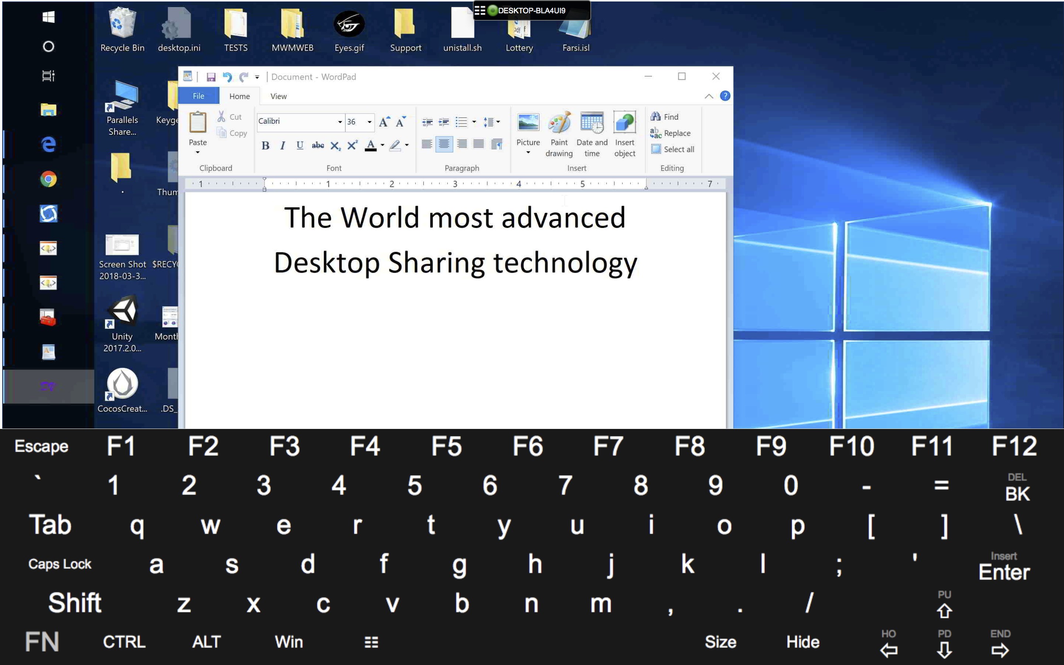Image resolution: width=1064 pixels, height=665 pixels.
Task: Open the File menu tab
Action: 198,96
